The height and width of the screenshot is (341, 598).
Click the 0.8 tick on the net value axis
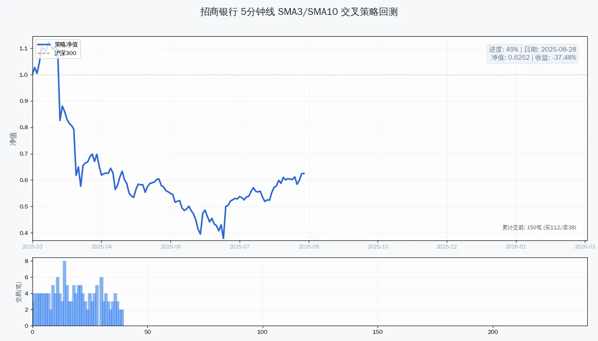coord(24,127)
